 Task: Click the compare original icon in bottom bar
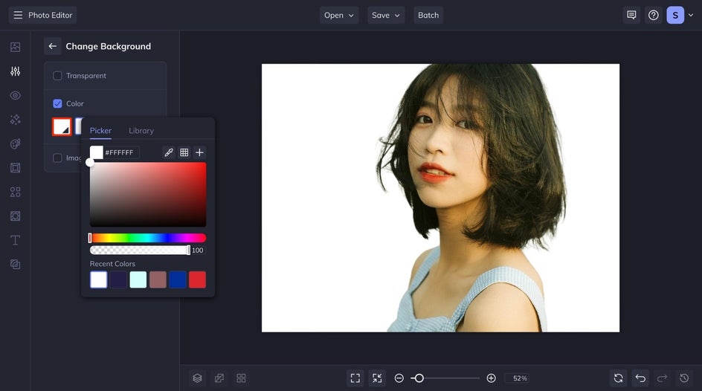(219, 378)
